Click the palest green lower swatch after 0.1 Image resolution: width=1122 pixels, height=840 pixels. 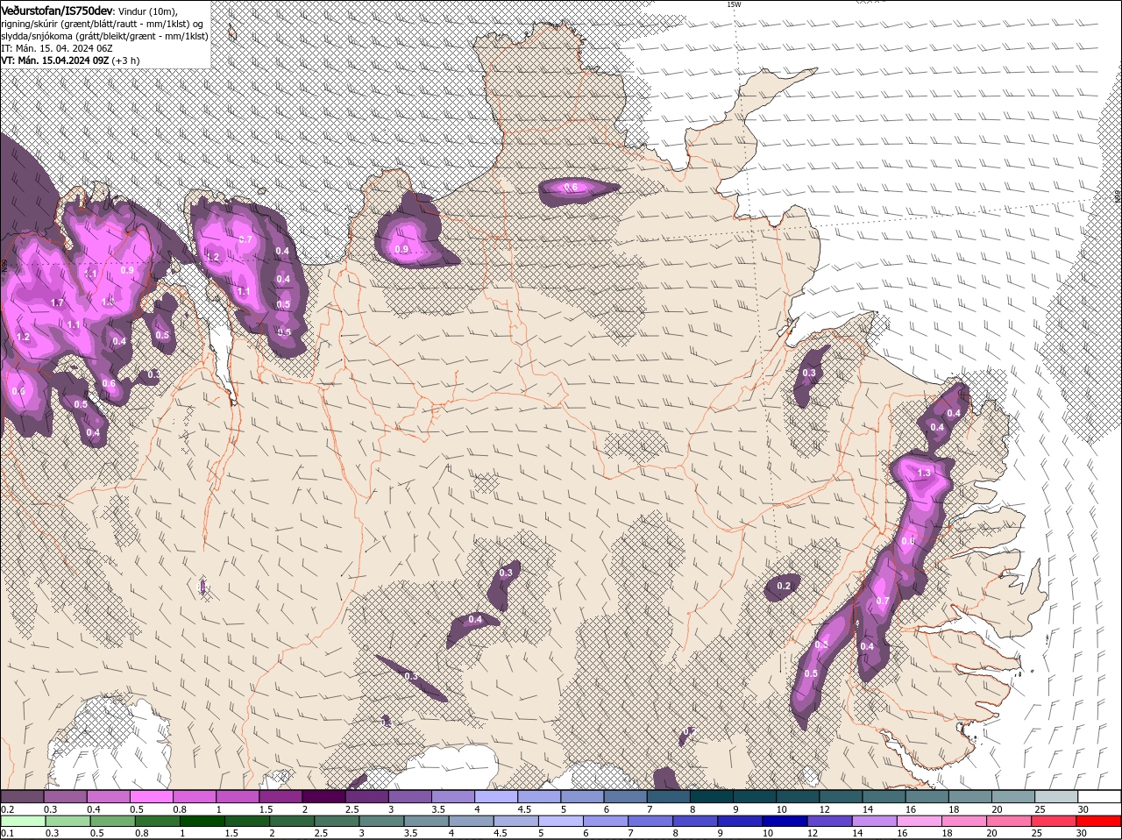[22, 821]
